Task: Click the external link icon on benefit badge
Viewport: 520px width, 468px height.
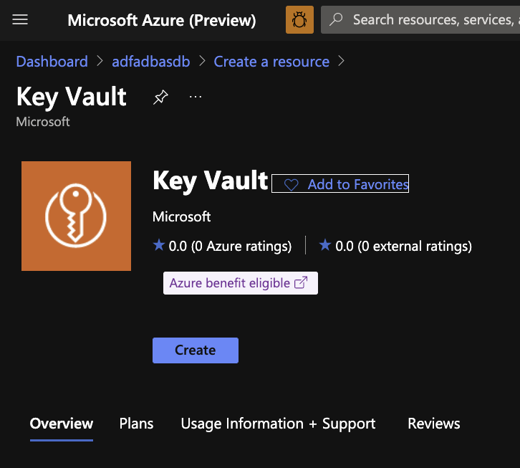Action: [x=301, y=283]
